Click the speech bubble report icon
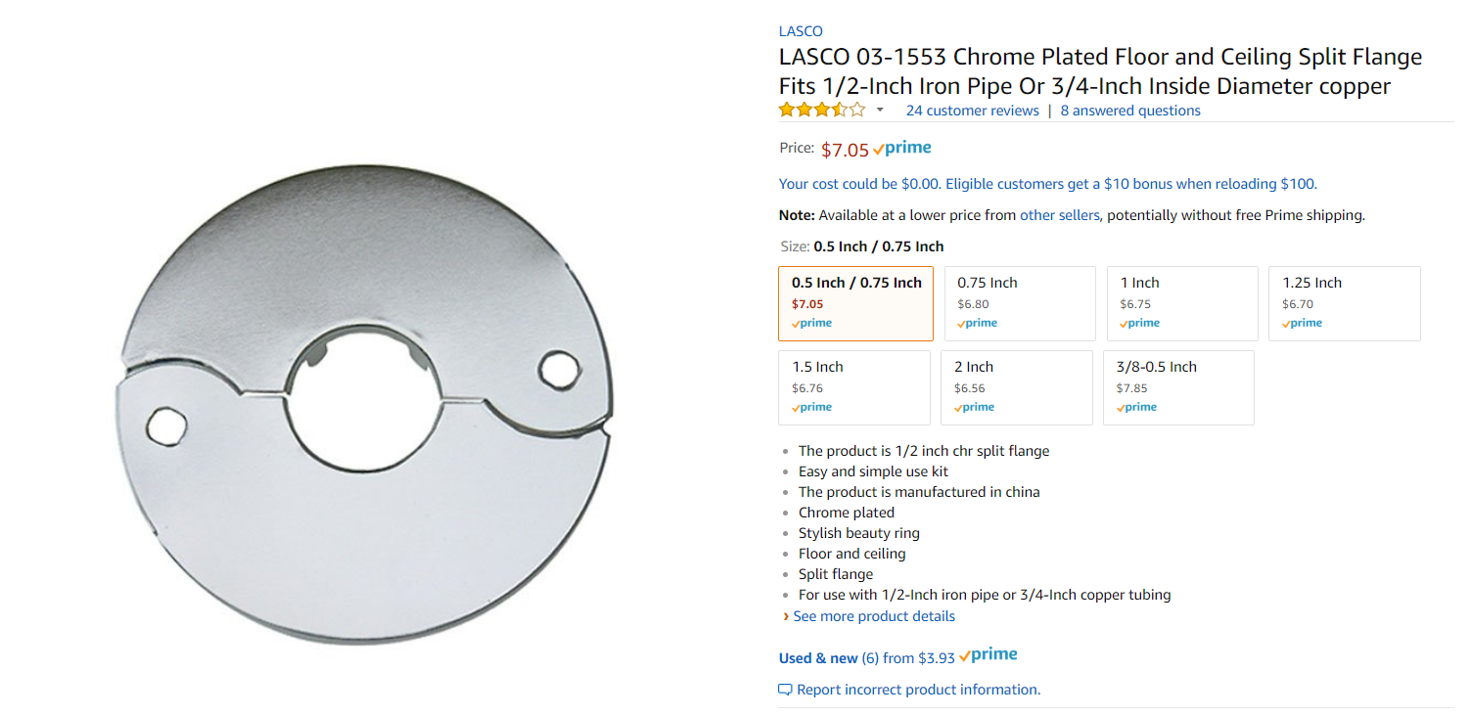Viewport: 1471px width, 716px height. coord(785,690)
